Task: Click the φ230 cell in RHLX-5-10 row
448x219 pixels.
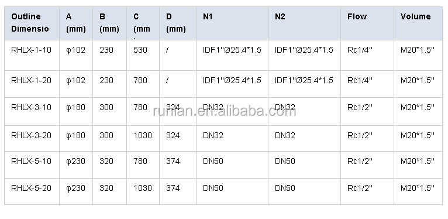Action: 75,165
